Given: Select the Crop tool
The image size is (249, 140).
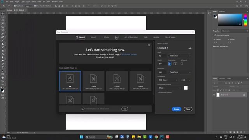Looking at the screenshot, I should pos(3,27).
